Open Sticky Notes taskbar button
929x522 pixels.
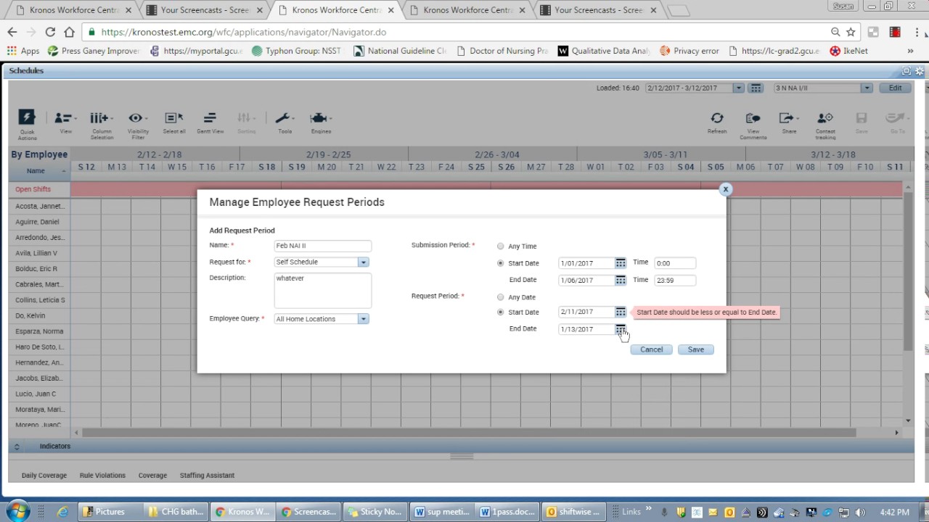tap(375, 512)
